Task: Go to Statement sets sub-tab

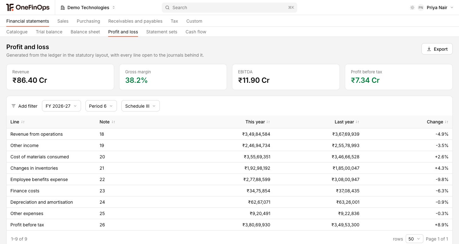Action: point(162,32)
